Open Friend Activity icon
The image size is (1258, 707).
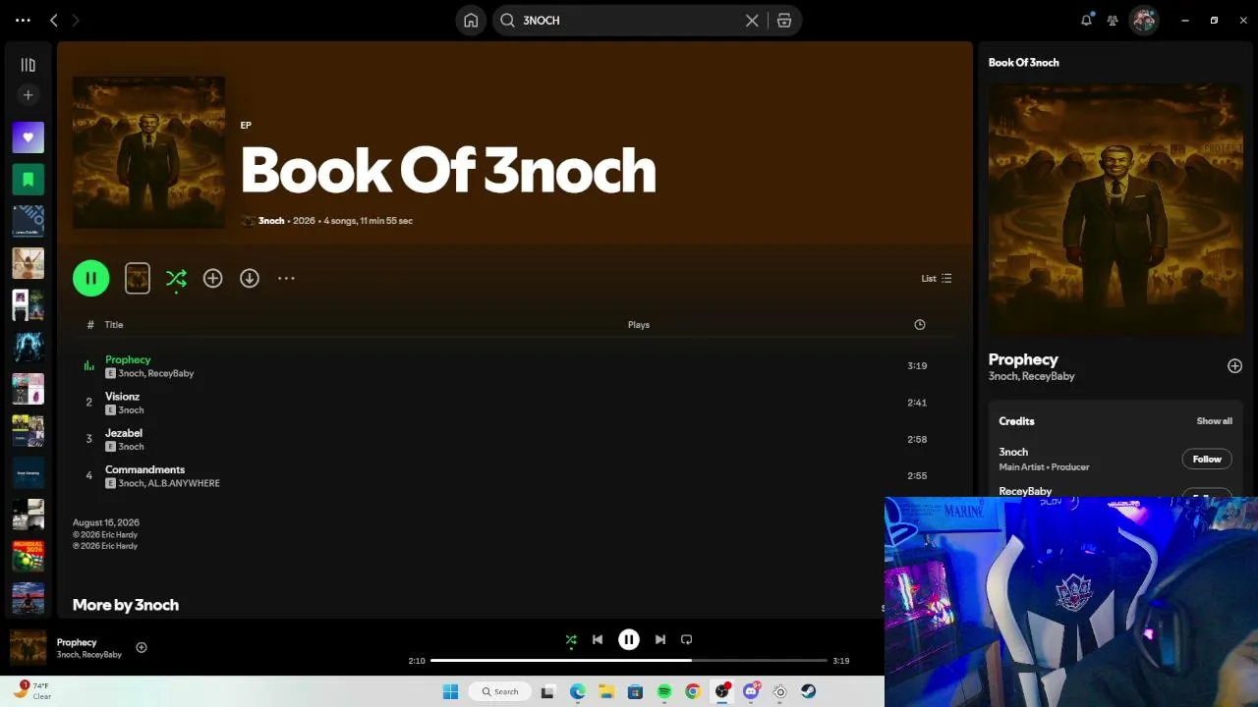pyautogui.click(x=1113, y=20)
